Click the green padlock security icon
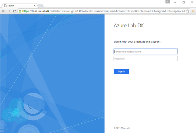This screenshot has height=133, width=196. click(x=20, y=11)
